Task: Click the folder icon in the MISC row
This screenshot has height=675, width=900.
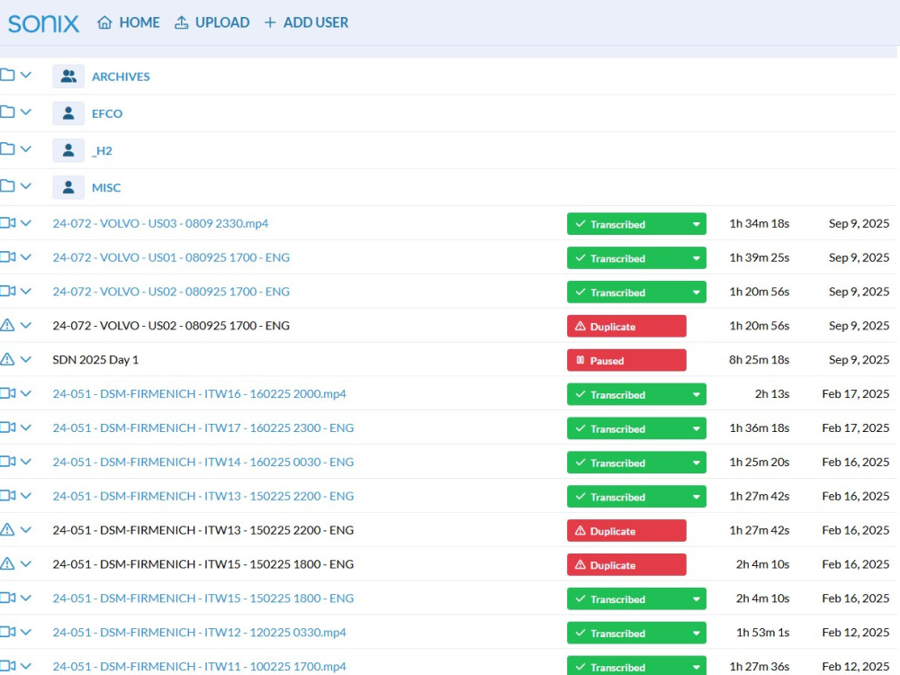Action: 7,186
